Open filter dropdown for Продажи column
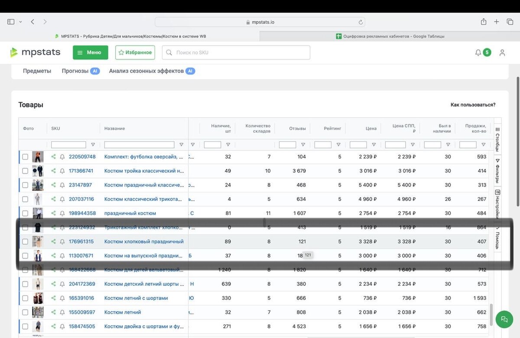Image resolution: width=520 pixels, height=338 pixels. point(483,145)
